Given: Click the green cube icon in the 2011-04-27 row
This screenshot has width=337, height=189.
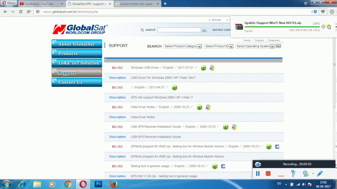Looking at the screenshot, I should (x=175, y=88).
